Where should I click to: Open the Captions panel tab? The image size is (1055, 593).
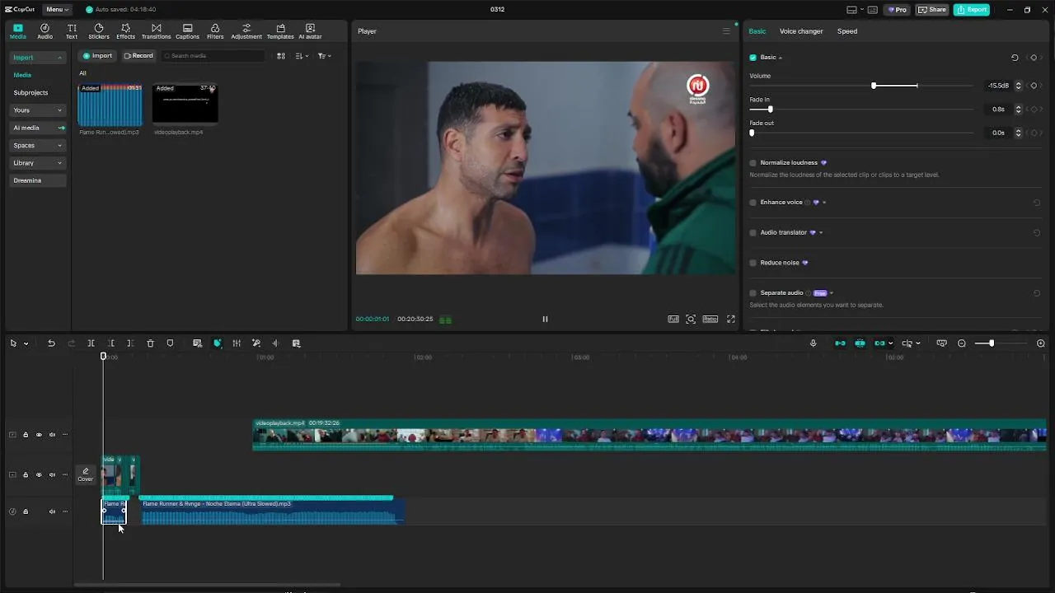(x=187, y=31)
